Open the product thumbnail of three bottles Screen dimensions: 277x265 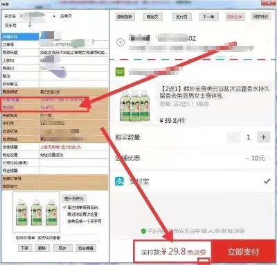(135, 105)
